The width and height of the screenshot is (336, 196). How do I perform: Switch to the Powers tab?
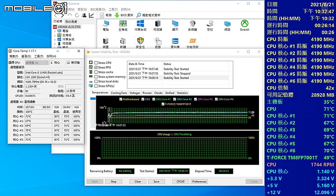(x=147, y=93)
